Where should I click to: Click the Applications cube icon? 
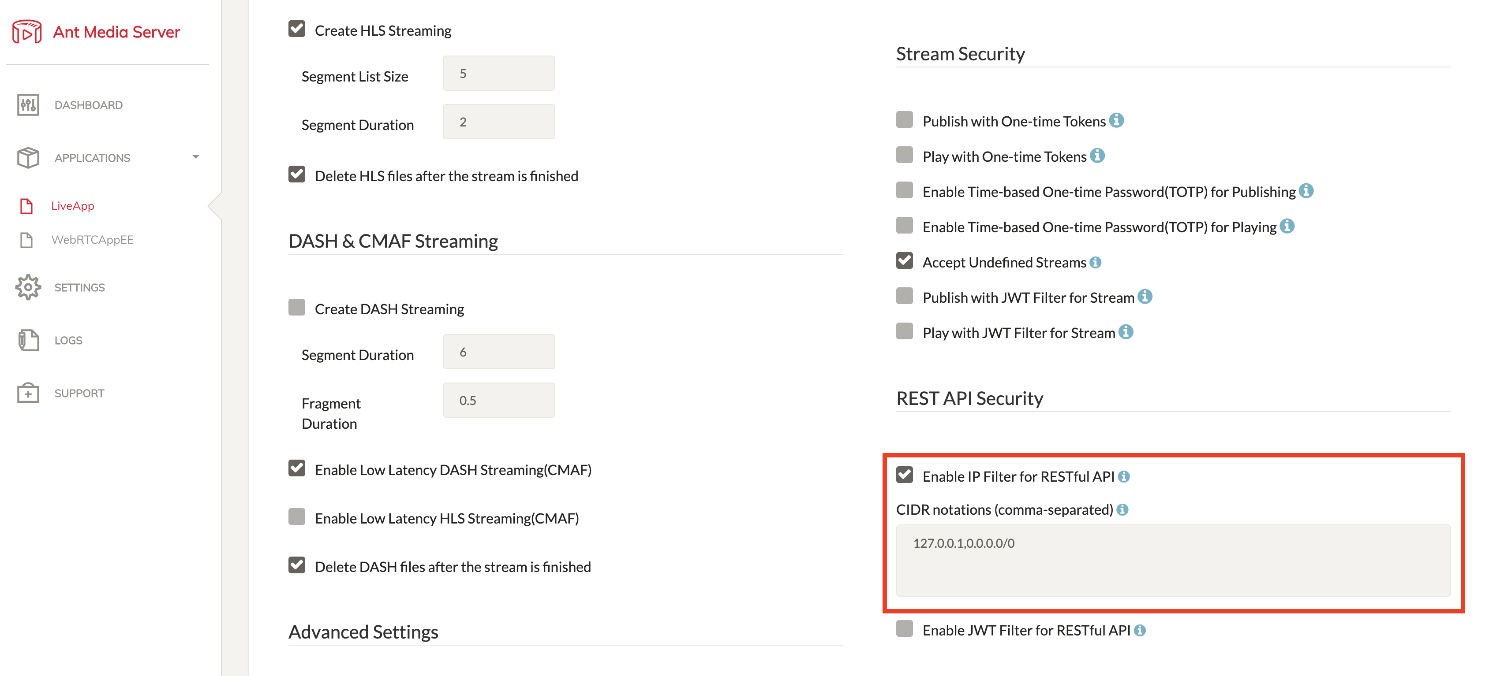pyautogui.click(x=28, y=158)
